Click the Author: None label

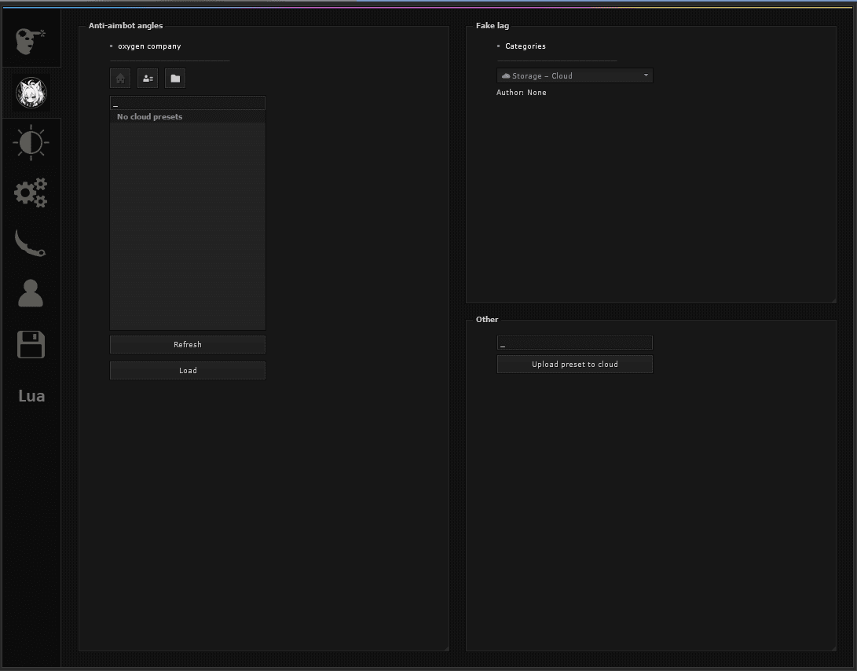click(x=521, y=93)
